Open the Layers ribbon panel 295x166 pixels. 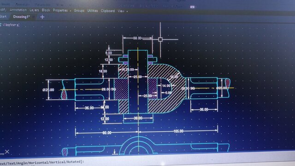(34, 10)
